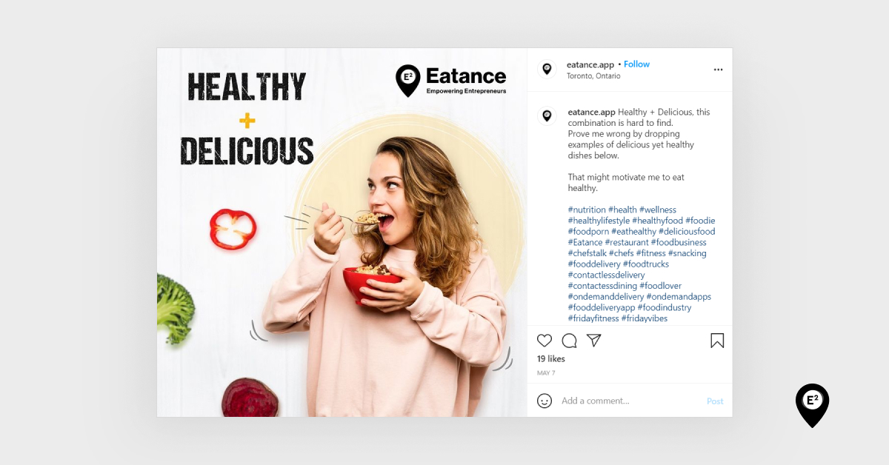Share the post with the paper plane icon
This screenshot has height=465, width=889.
pyautogui.click(x=593, y=340)
